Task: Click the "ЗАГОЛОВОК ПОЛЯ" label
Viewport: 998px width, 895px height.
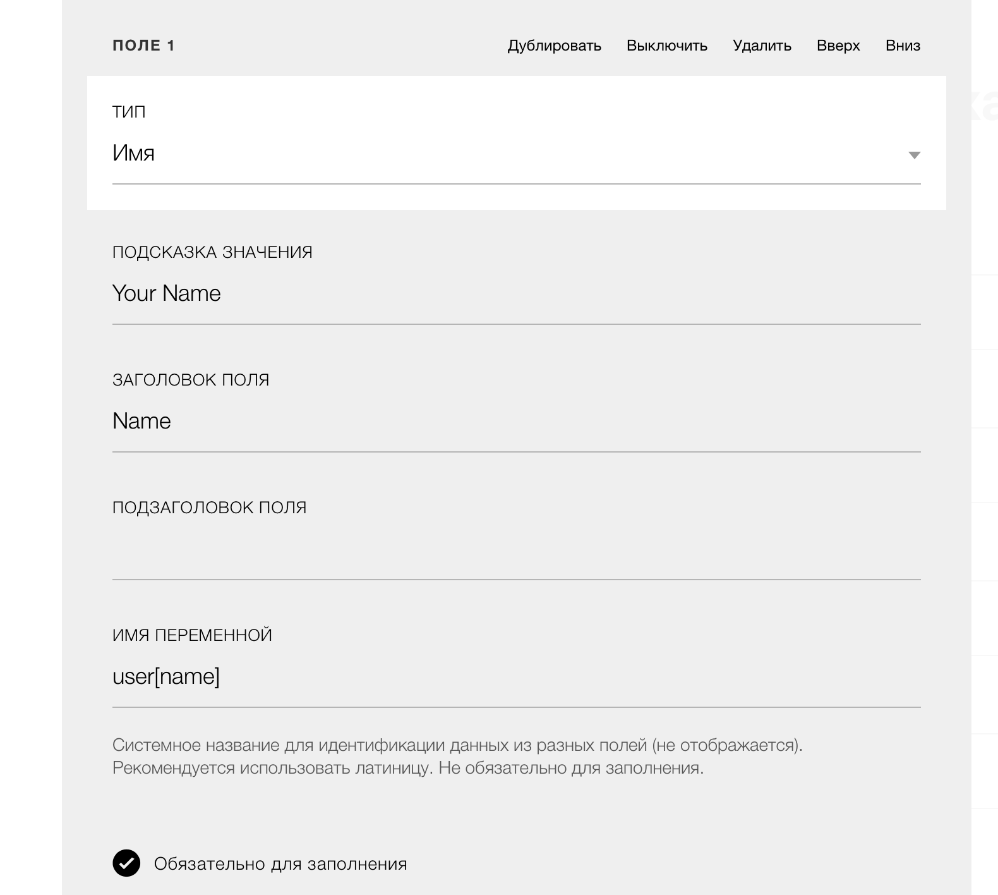Action: point(191,380)
